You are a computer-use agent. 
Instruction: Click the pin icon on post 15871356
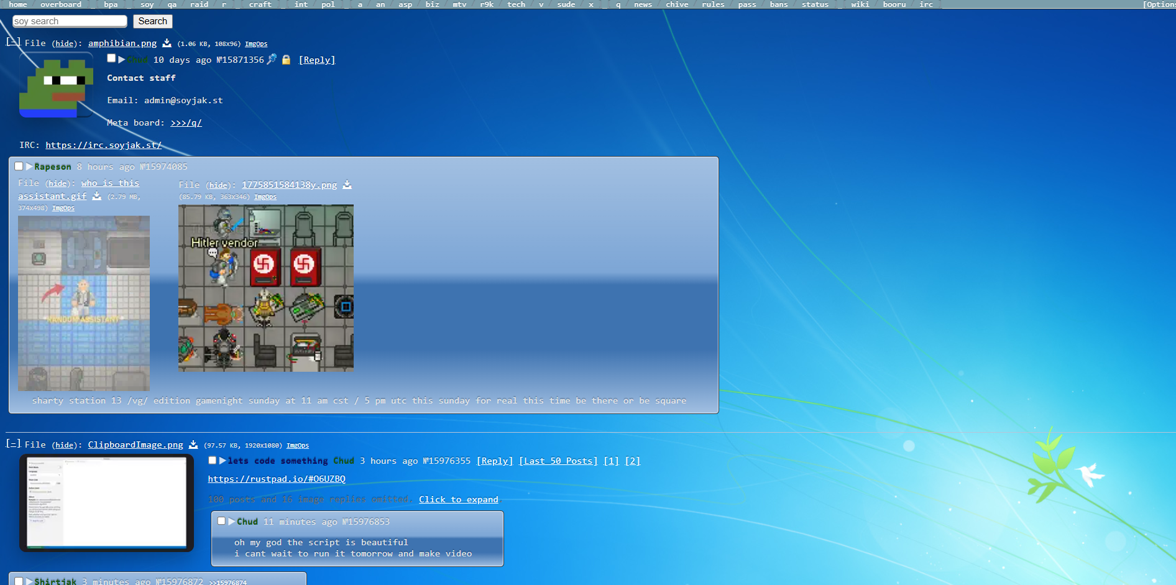pyautogui.click(x=272, y=60)
